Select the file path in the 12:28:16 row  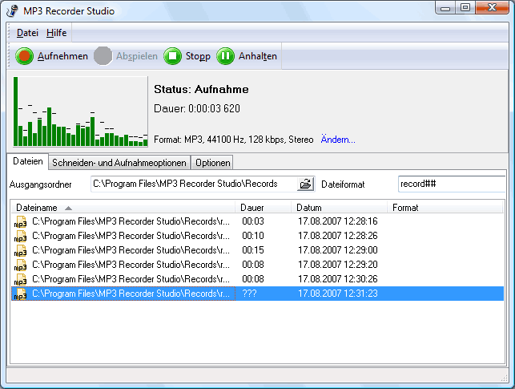[x=131, y=221]
